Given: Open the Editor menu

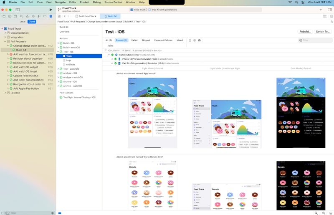Looking at the screenshot, I should pos(73,2).
